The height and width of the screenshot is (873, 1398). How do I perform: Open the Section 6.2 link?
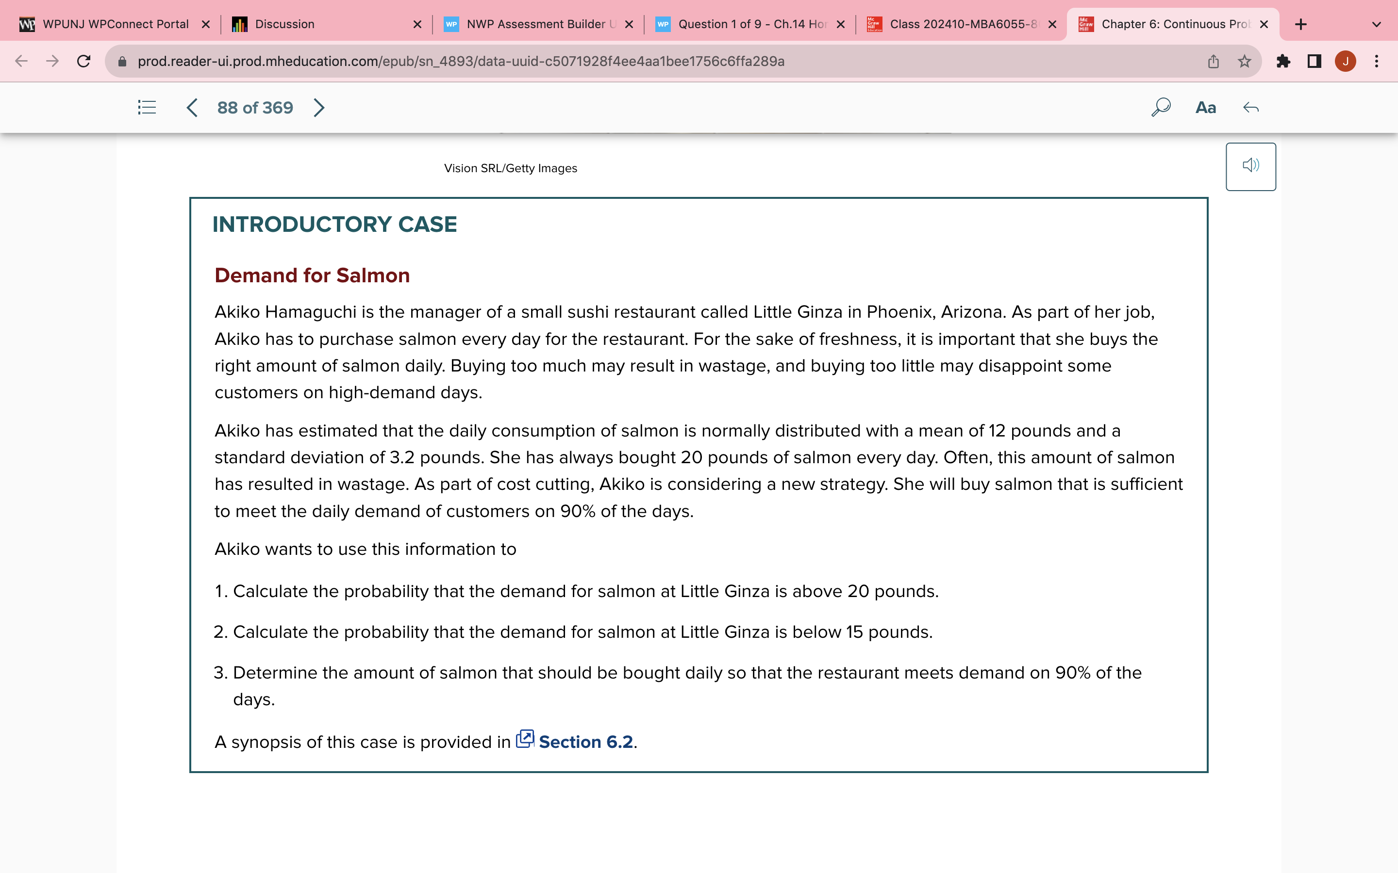click(585, 742)
